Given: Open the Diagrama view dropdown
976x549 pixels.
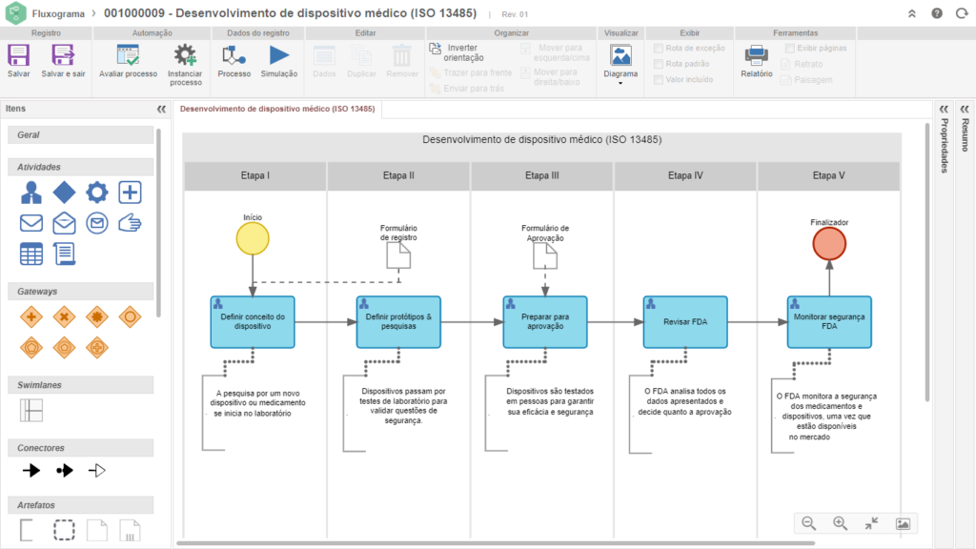Looking at the screenshot, I should (620, 65).
